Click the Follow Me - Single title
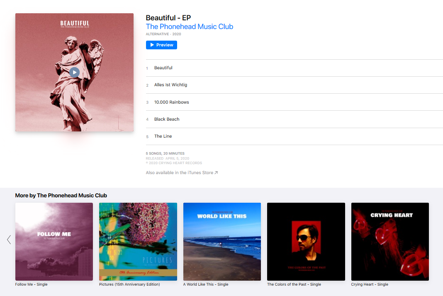 32,284
